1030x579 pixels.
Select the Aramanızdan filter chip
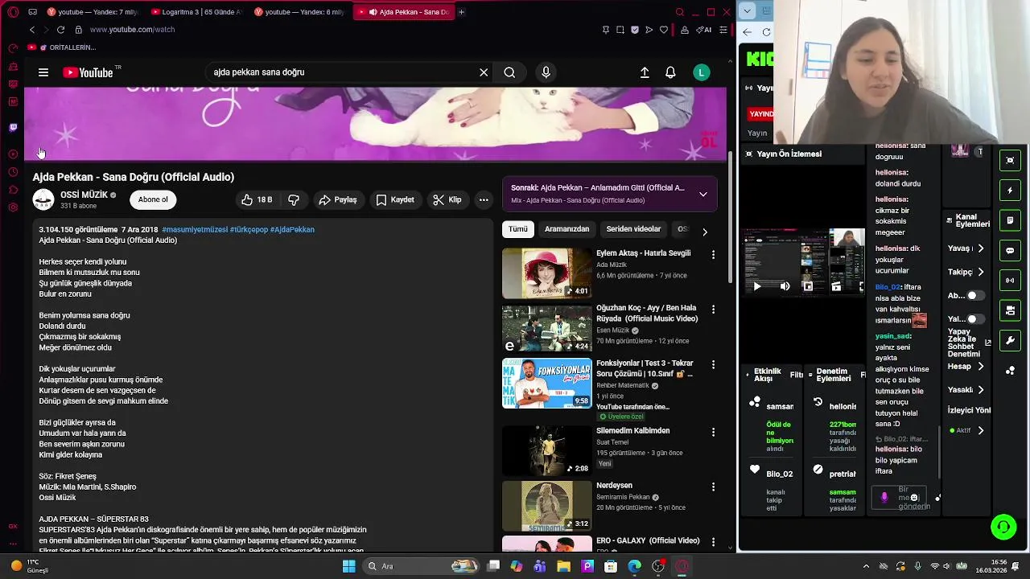coord(566,229)
